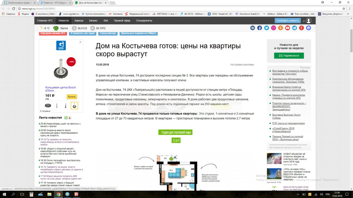
Task: Expand the arrow next to profile avatar
Action: click(304, 21)
